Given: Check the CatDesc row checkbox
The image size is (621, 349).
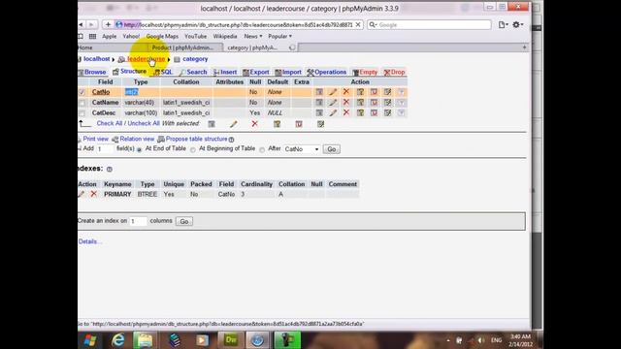Looking at the screenshot, I should click(x=82, y=113).
